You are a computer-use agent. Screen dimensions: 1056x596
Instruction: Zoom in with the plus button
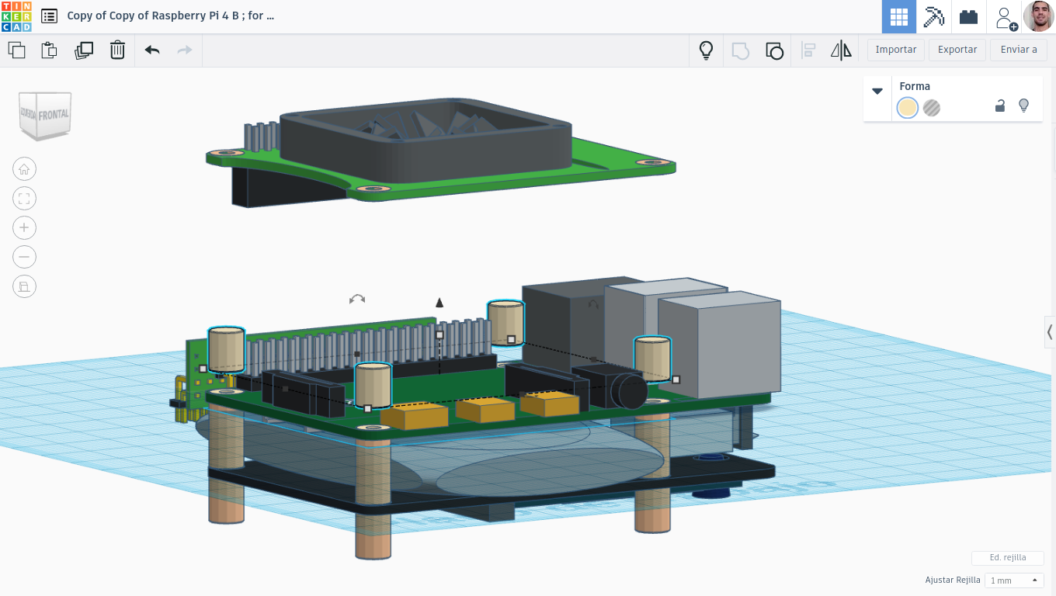[x=24, y=227]
